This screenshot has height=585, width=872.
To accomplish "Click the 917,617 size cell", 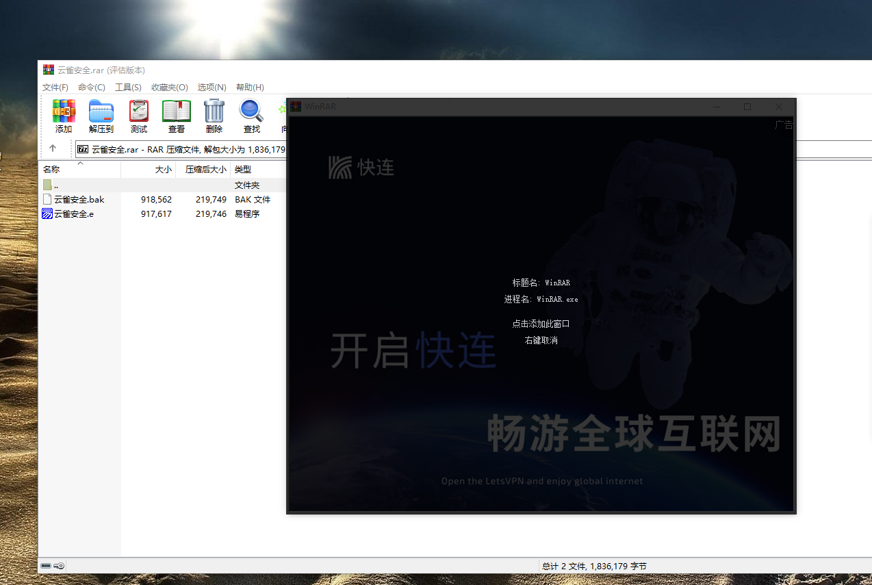I will [156, 213].
